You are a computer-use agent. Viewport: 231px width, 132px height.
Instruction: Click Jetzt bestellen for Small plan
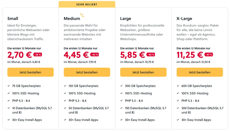tap(30, 72)
